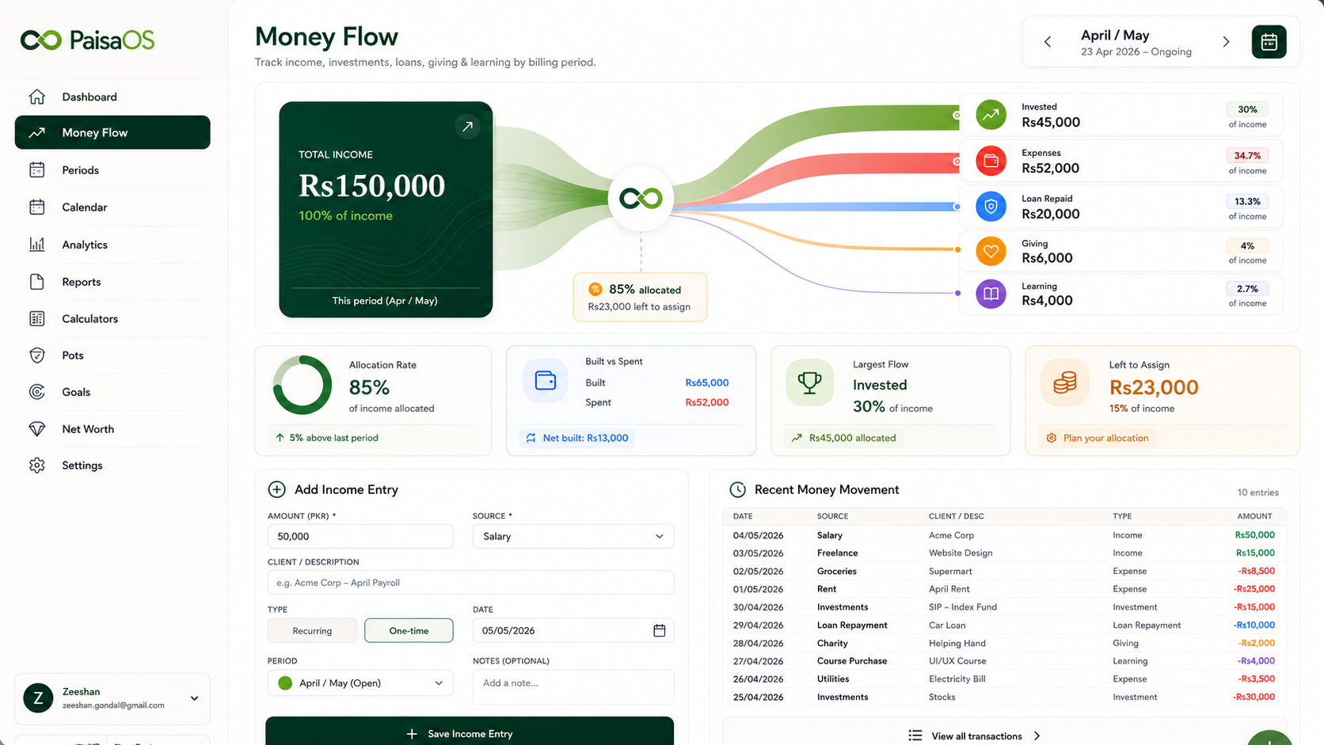Click the Loan Repayment Car Loan row
The image size is (1324, 745).
point(1004,625)
